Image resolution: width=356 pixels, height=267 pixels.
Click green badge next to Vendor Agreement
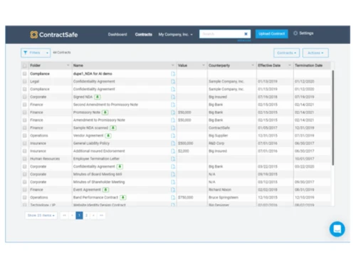(108, 135)
